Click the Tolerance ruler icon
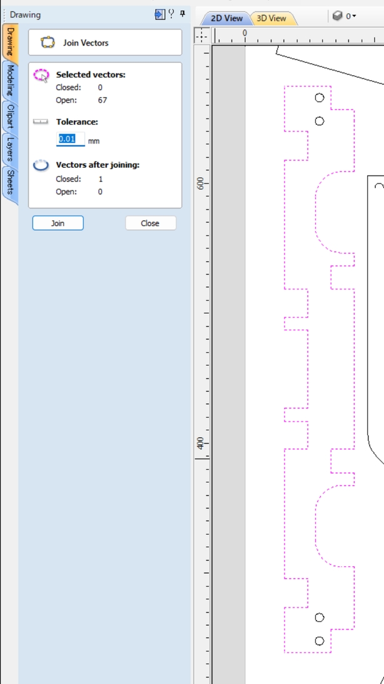The width and height of the screenshot is (384, 684). [x=41, y=122]
